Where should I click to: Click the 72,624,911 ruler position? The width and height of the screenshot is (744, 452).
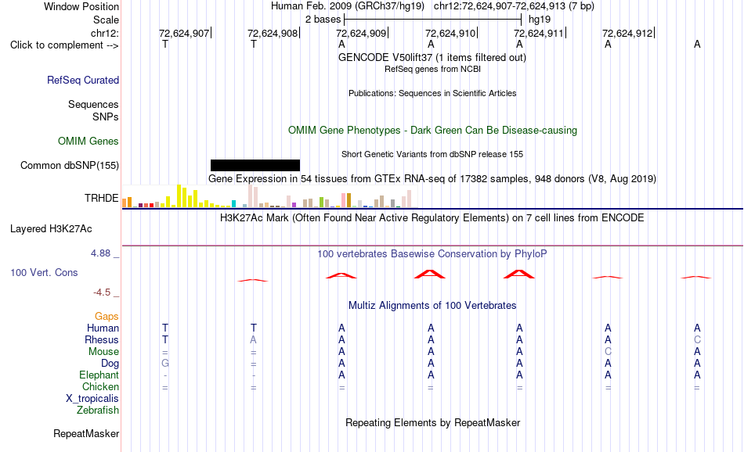tap(539, 33)
